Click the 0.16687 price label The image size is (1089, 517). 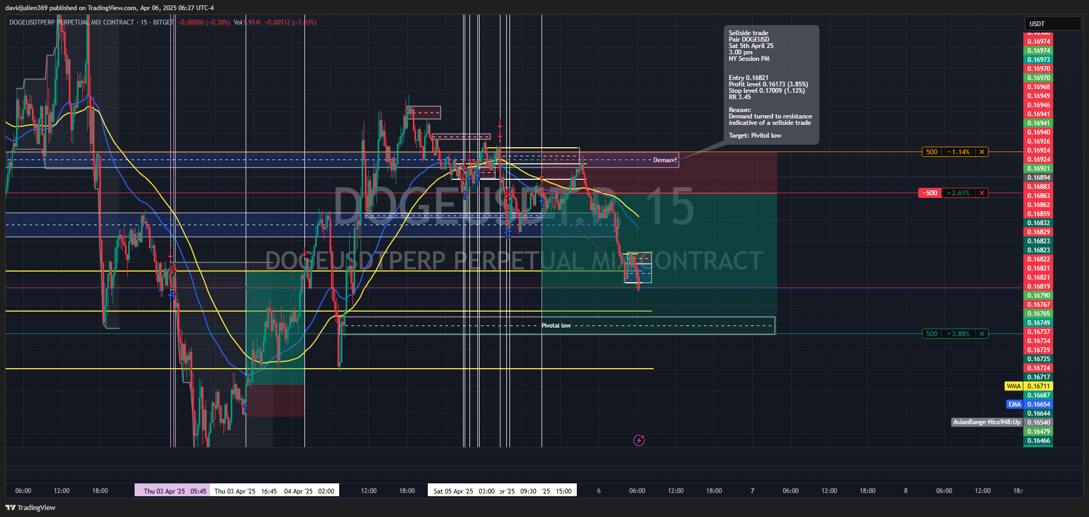[x=1038, y=395]
